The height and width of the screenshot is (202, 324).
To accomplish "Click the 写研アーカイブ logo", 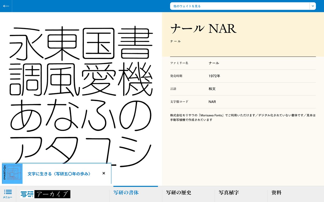I will tap(45, 194).
